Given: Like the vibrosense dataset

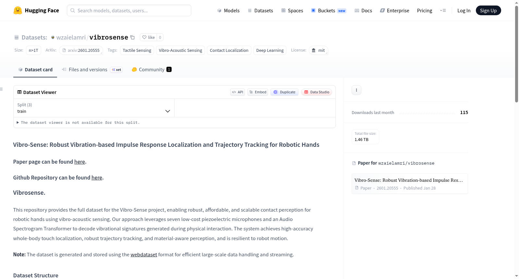Looking at the screenshot, I should [x=149, y=37].
